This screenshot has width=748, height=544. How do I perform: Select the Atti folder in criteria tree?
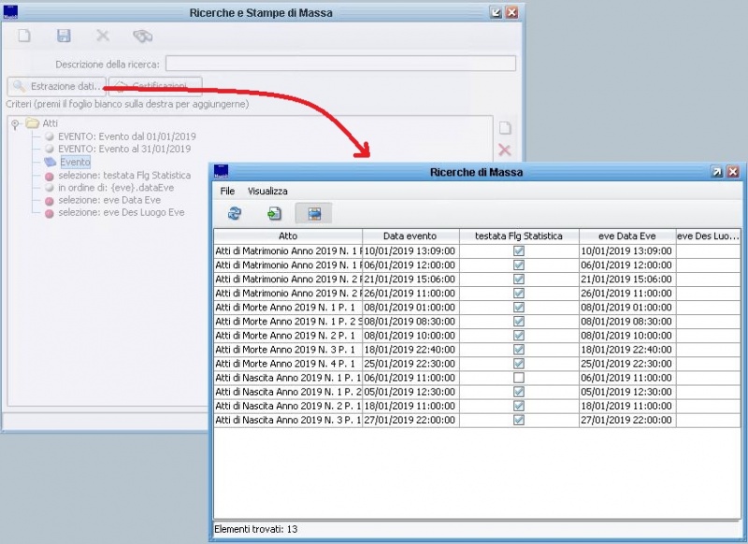(41, 123)
